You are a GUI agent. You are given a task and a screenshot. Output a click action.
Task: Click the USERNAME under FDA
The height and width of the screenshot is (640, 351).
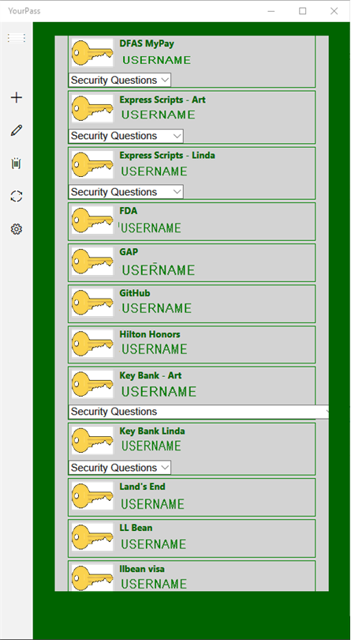(x=151, y=228)
